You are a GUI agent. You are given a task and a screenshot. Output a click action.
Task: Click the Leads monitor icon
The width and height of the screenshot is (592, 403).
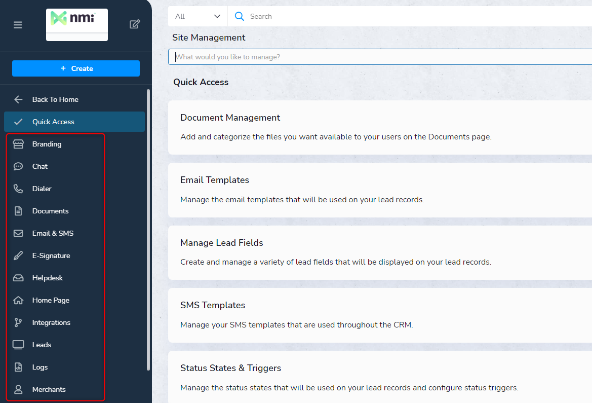[x=18, y=345]
